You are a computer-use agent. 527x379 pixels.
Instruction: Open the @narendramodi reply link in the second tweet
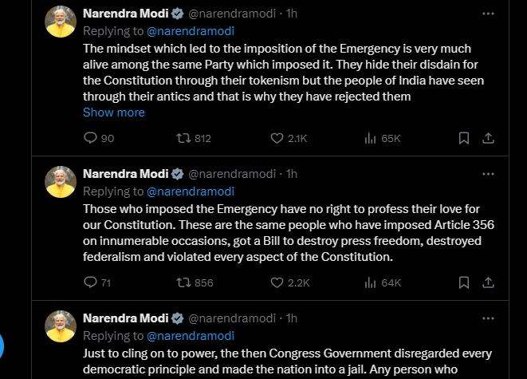click(x=190, y=191)
